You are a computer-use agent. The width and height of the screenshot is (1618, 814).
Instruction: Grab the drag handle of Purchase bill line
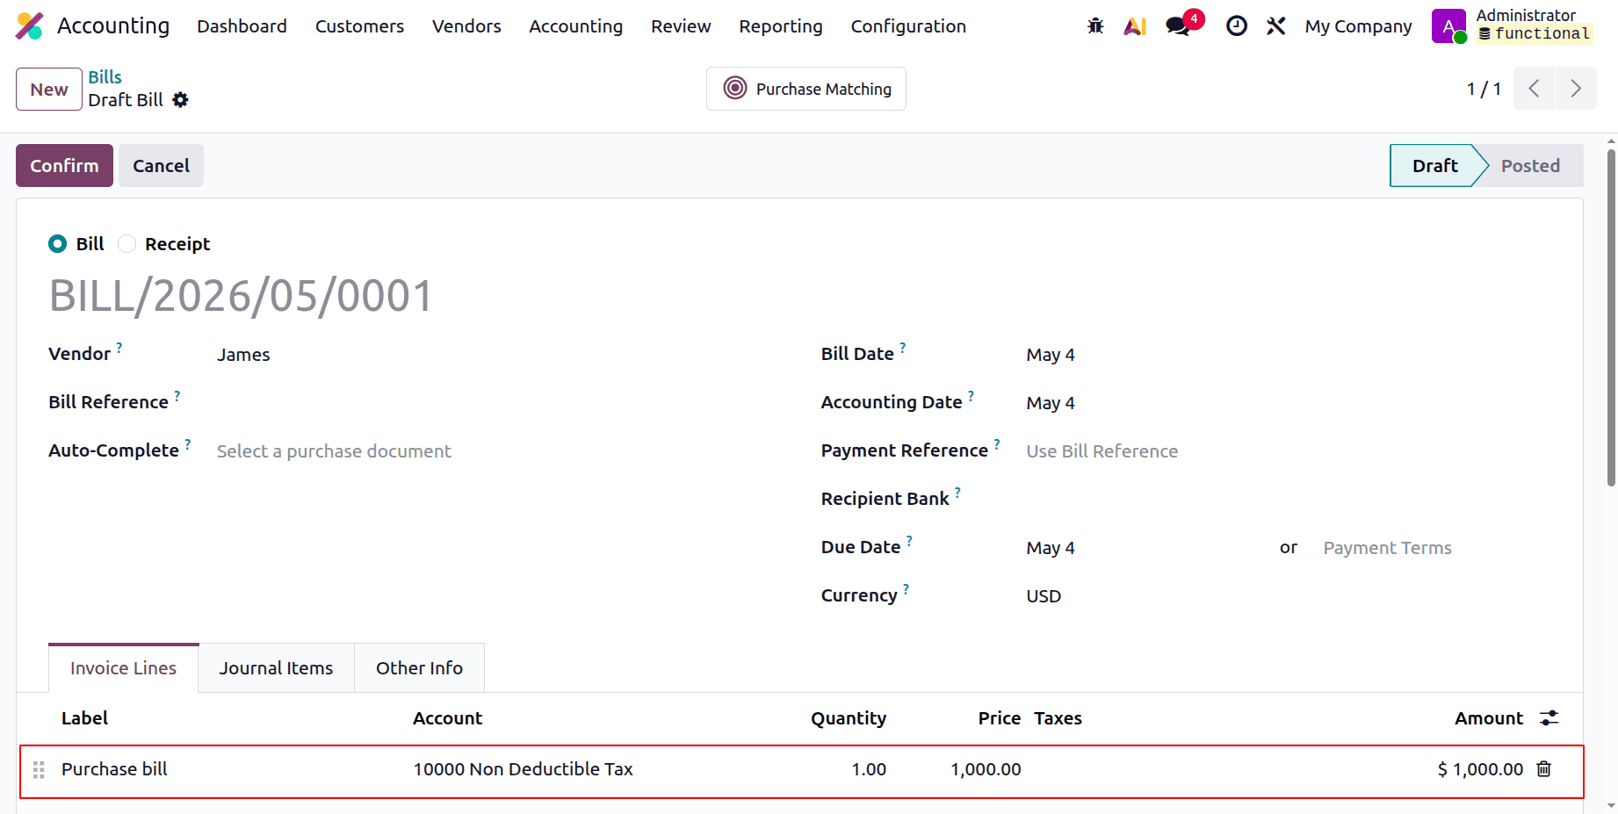[x=39, y=770]
